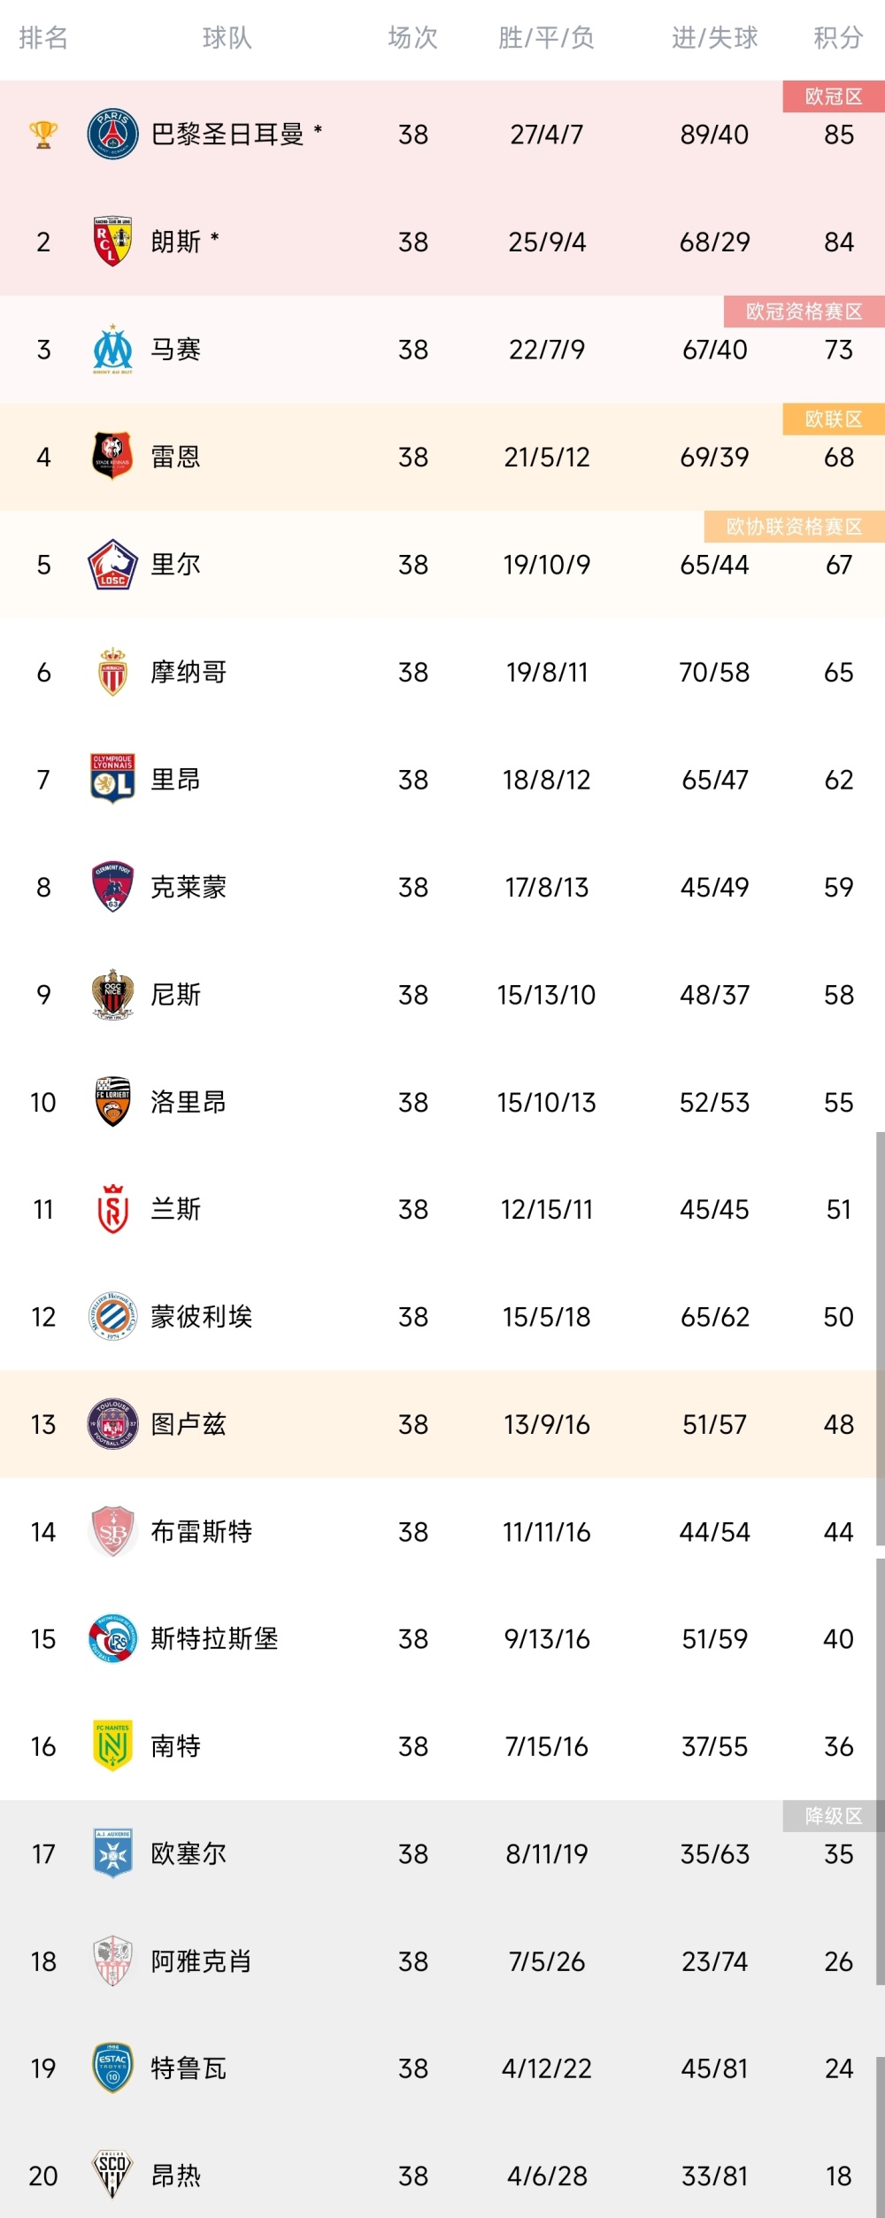Click the LOSC 里尔 club logo
885x2218 pixels.
coord(112,565)
